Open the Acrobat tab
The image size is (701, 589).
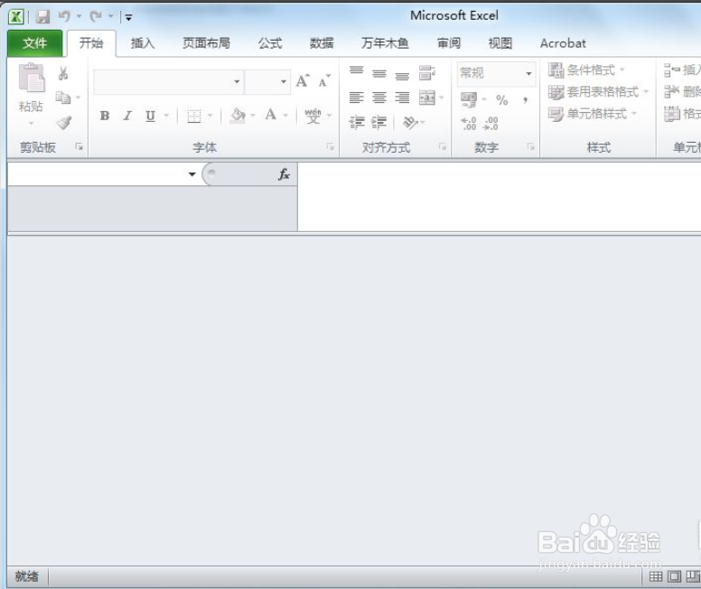(x=563, y=43)
